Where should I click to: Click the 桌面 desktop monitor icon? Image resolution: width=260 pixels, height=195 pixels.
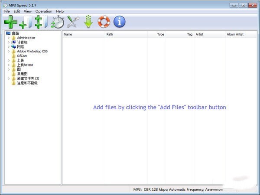point(8,33)
